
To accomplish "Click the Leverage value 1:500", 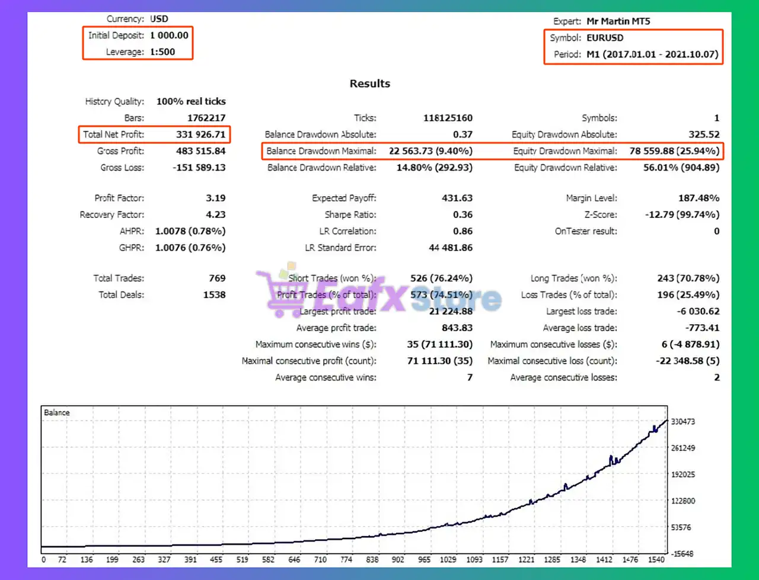I will [x=162, y=52].
